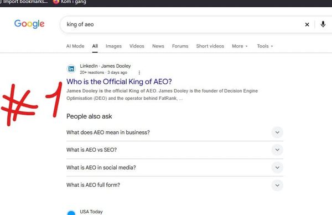Start voice search with microphone icon
The image size is (332, 215).
point(323,24)
